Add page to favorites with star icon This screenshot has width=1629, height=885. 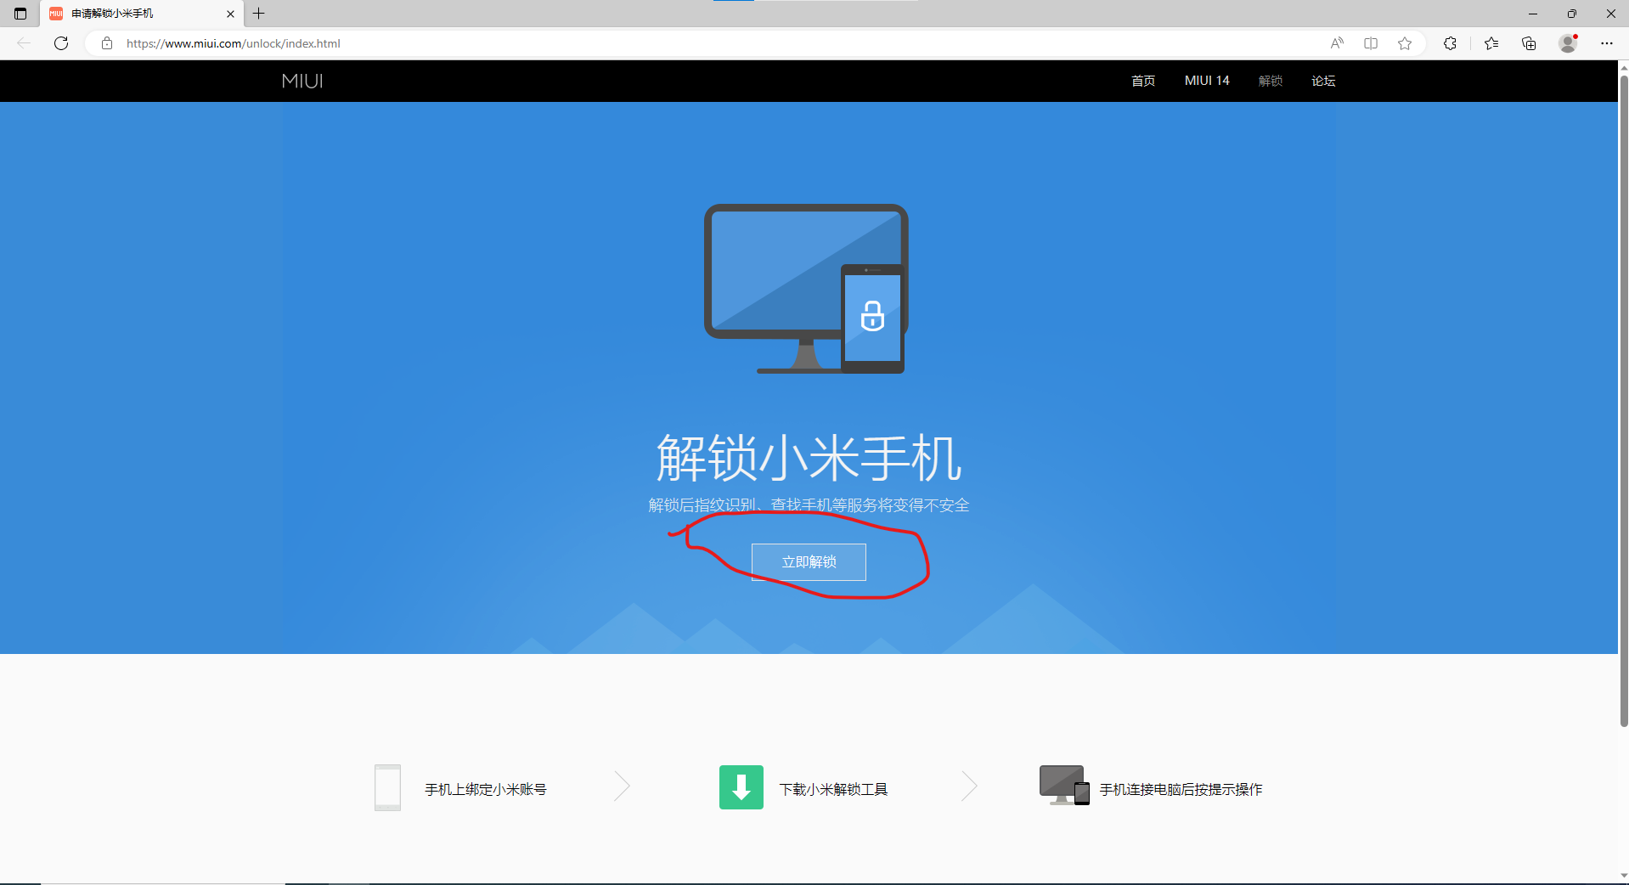[1405, 43]
